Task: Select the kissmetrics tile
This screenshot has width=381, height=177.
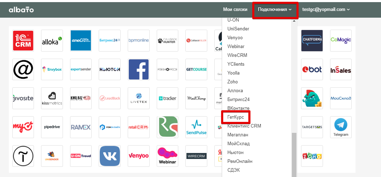Action: [52, 98]
